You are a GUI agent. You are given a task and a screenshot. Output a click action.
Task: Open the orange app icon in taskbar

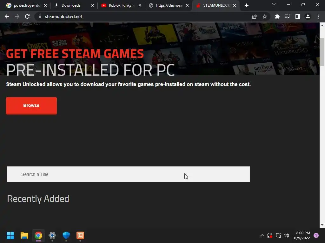pos(80,235)
